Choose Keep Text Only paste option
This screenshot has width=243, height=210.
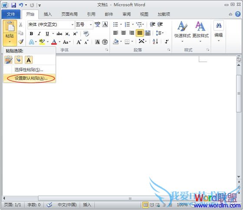[29, 60]
